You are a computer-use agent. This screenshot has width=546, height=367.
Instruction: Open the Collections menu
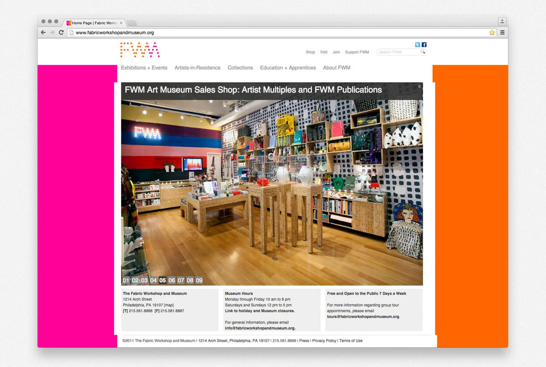(x=240, y=68)
